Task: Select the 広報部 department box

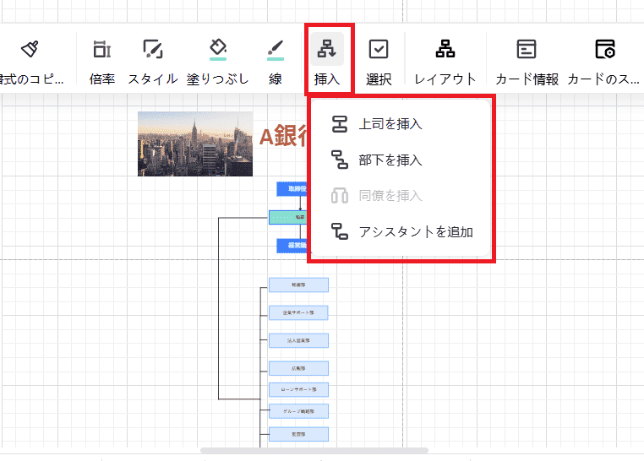Action: click(x=298, y=368)
